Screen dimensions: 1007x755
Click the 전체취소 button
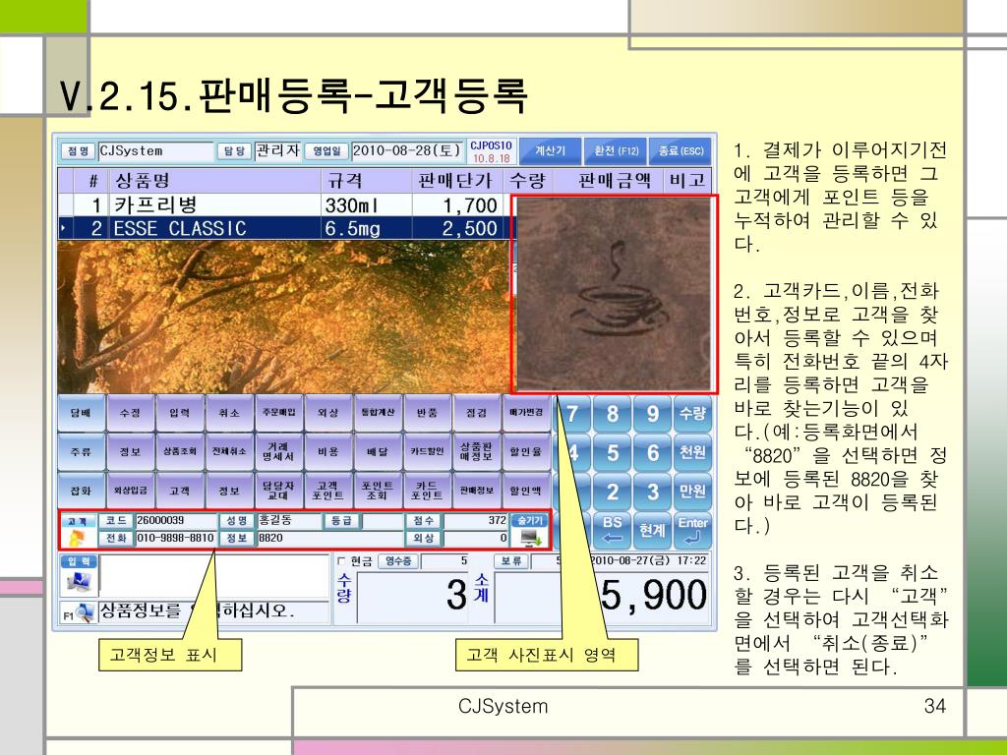[x=228, y=452]
